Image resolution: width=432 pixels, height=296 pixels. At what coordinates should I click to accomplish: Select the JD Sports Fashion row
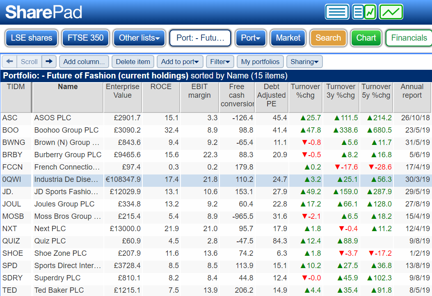pos(216,192)
